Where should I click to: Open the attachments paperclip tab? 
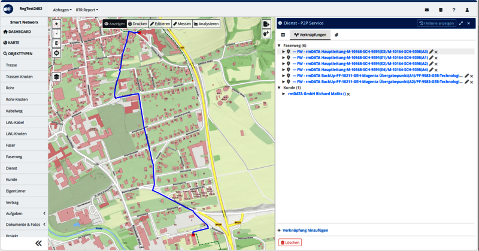click(336, 35)
